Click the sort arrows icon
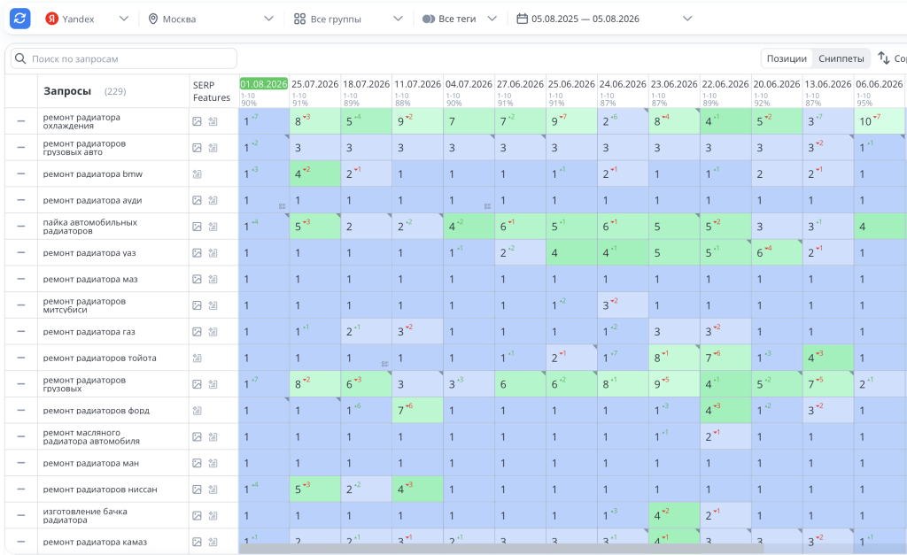This screenshot has width=907, height=555. pos(883,58)
